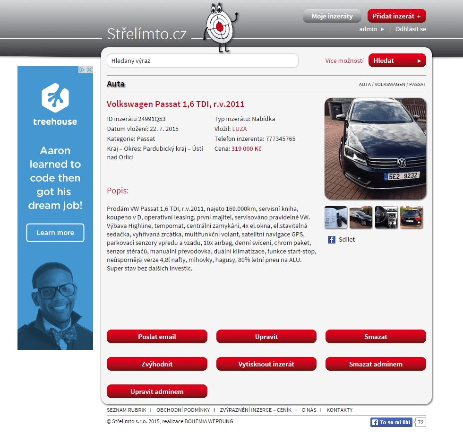Click the Hledat search button

point(397,61)
